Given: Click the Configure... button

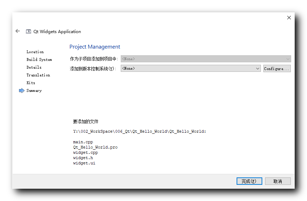Looking at the screenshot, I should point(277,69).
